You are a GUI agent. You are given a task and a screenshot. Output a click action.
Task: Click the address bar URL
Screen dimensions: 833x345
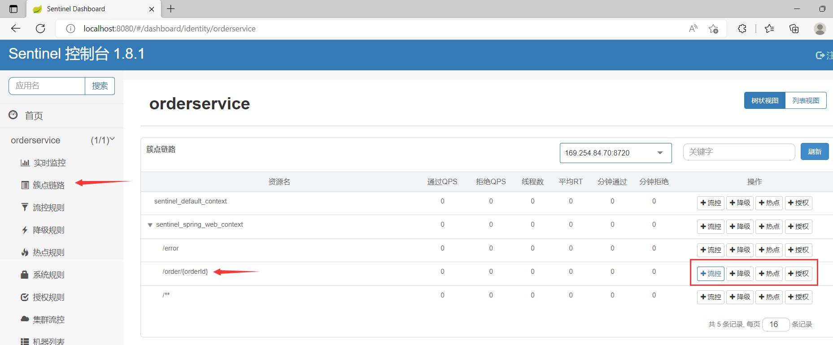170,29
